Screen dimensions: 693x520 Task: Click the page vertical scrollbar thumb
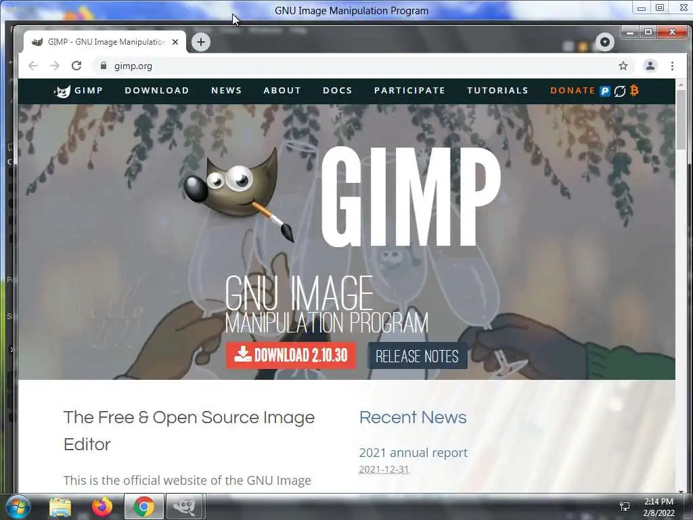coord(681,119)
